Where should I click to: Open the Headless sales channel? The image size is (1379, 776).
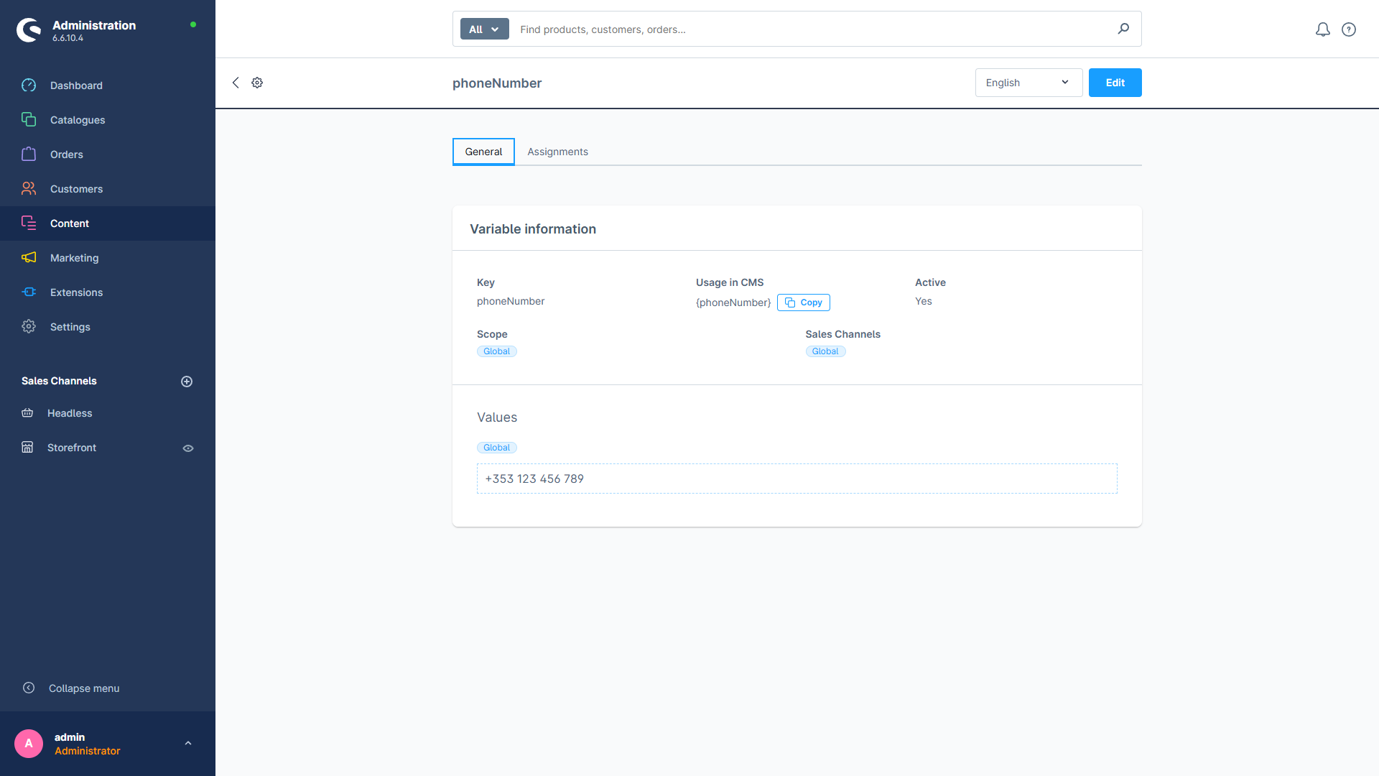[70, 413]
